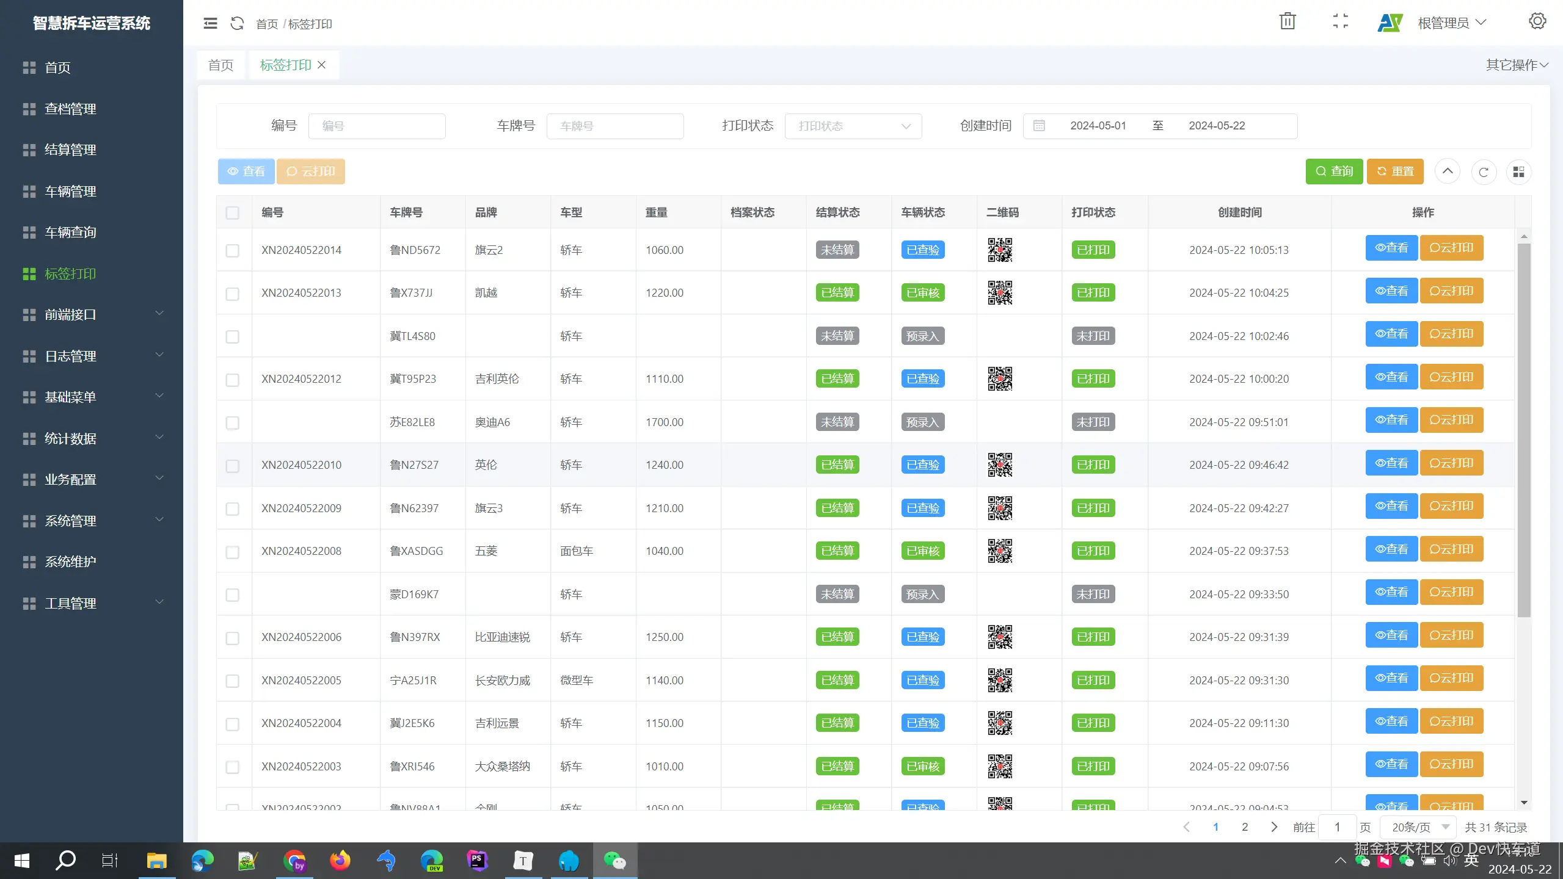Select checkbox for plate 鲁N27S27 row
This screenshot has height=879, width=1563.
coord(232,466)
